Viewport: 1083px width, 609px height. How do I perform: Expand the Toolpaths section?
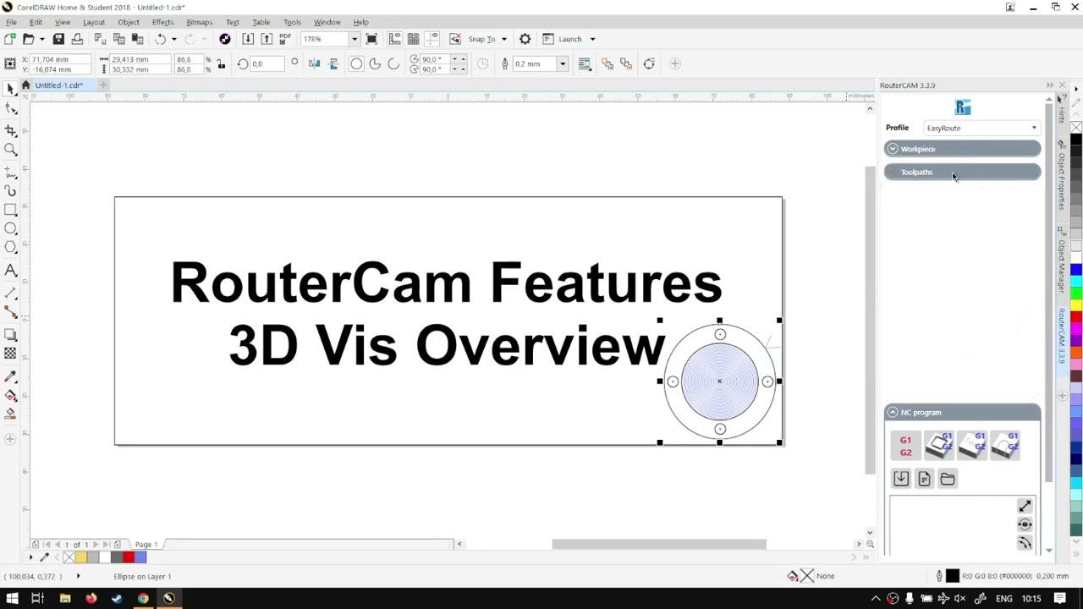pos(963,173)
